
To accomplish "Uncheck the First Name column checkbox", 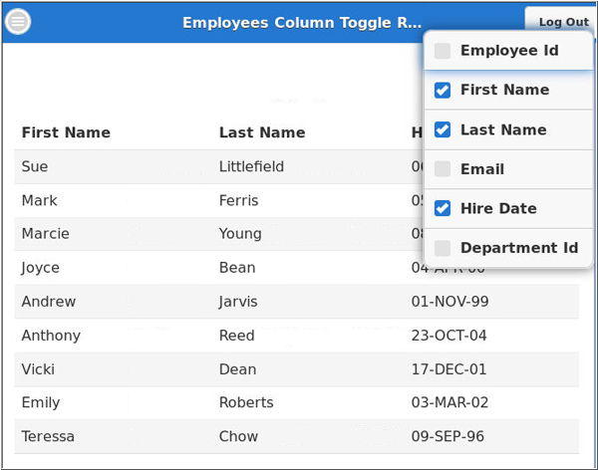I will point(443,91).
